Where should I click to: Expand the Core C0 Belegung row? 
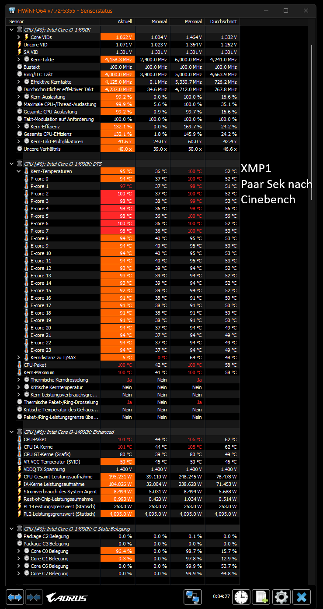pos(19,551)
